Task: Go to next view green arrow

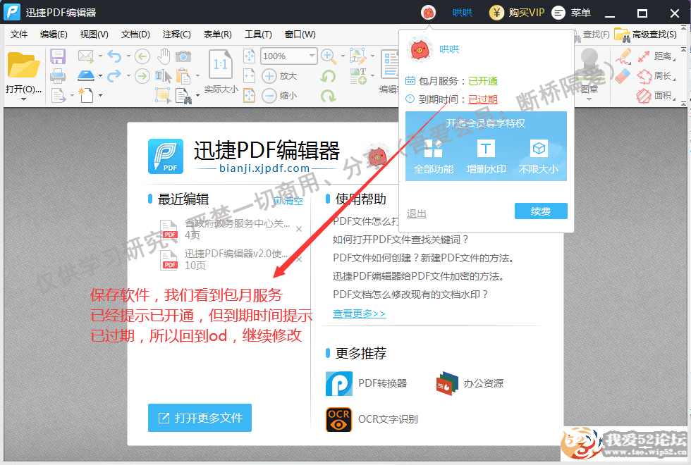Action: coord(142,76)
